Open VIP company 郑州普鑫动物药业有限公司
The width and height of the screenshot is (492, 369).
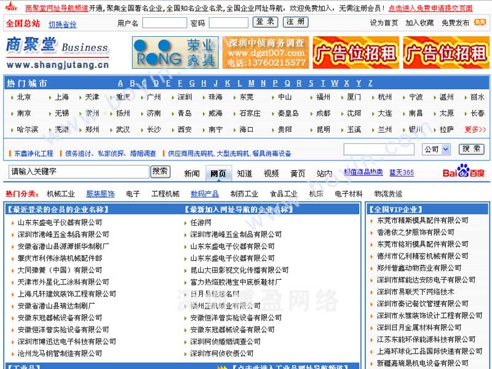[419, 268]
